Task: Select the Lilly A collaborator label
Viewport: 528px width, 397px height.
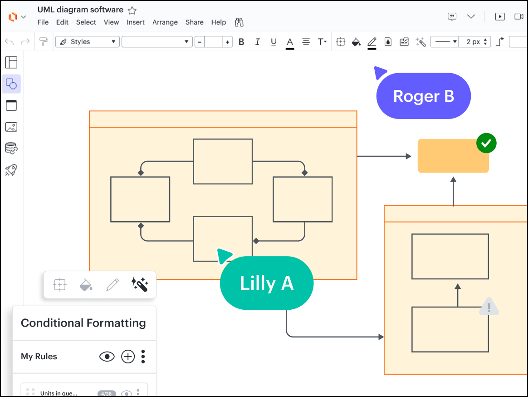Action: (x=267, y=283)
